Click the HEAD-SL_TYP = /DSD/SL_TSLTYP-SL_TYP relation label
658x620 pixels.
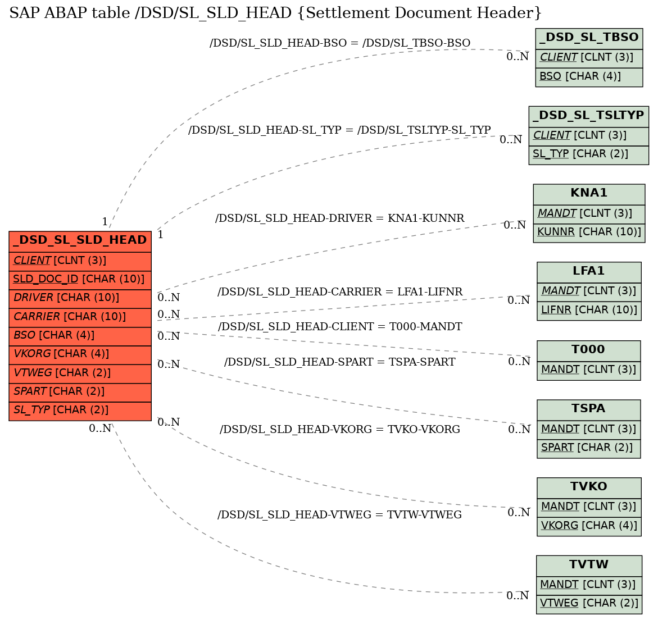point(339,130)
